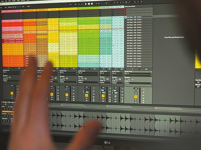Click the clip stop square atop Reference Beat
This screenshot has width=201, height=150.
[x=126, y=9]
